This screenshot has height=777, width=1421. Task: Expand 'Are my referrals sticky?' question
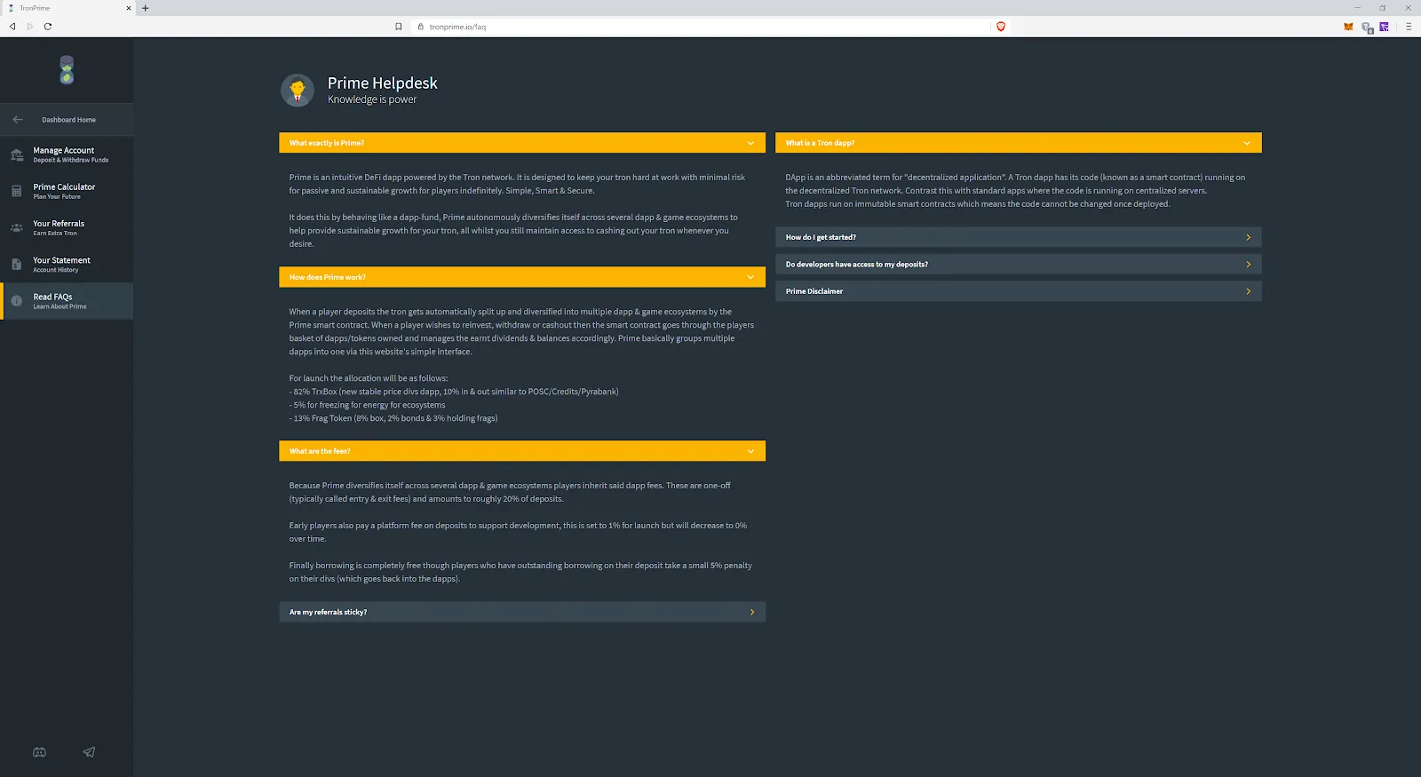pos(521,612)
